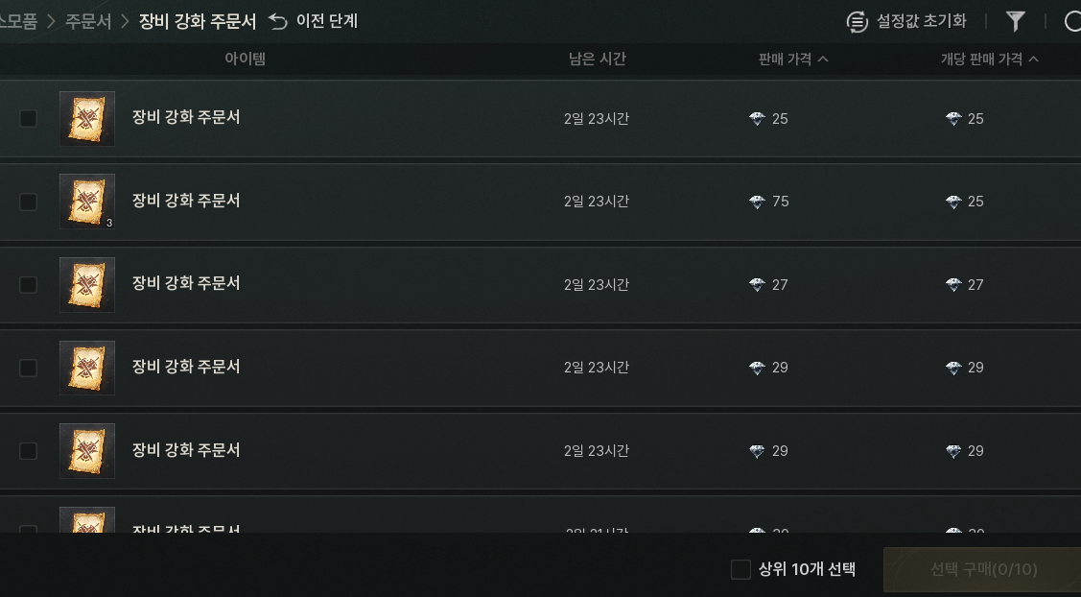Click the 설정값 초기화 reset icon
1081x597 pixels.
pos(857,22)
